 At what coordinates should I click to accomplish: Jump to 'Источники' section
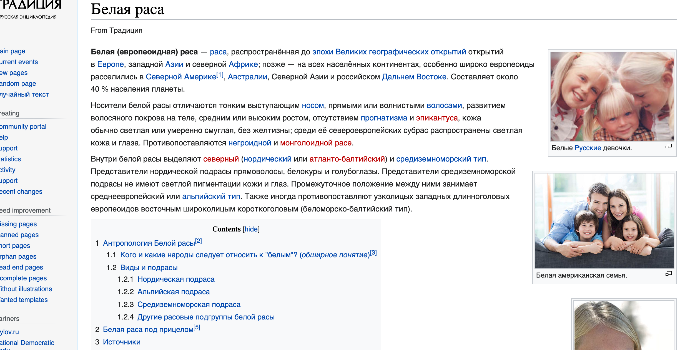pyautogui.click(x=122, y=342)
